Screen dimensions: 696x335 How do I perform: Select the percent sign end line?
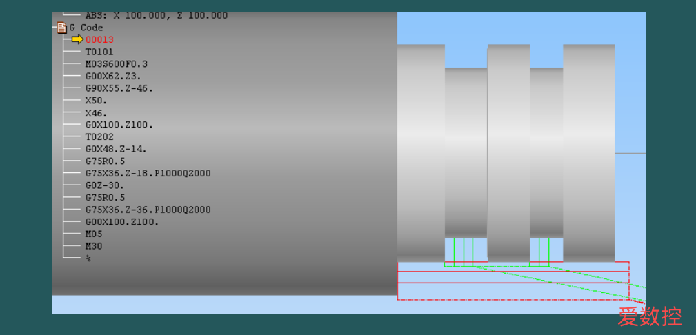click(88, 258)
